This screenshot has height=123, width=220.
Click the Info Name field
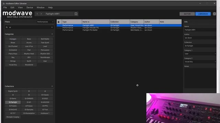(200, 30)
